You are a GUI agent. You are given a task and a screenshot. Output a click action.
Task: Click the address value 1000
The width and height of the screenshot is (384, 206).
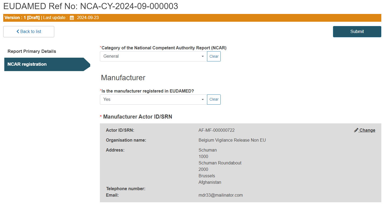click(x=203, y=156)
